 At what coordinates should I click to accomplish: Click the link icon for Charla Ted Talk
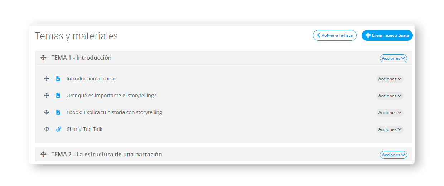pyautogui.click(x=59, y=129)
